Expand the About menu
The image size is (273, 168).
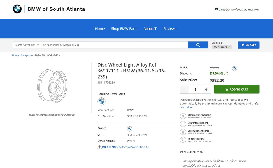(150, 29)
